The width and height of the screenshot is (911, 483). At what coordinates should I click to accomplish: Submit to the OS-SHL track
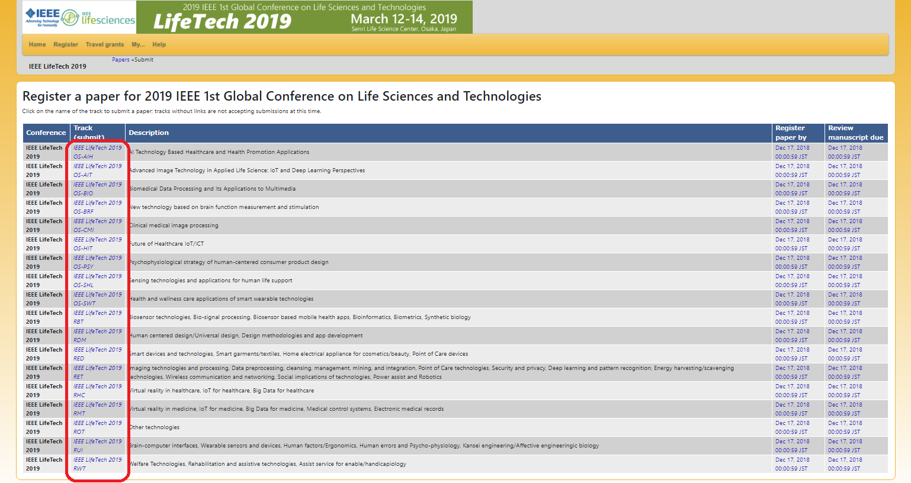(x=97, y=281)
